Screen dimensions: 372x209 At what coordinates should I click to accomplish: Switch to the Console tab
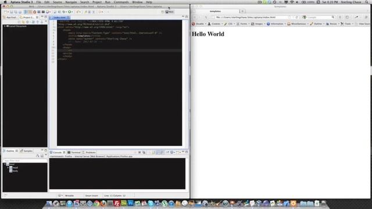click(x=57, y=152)
